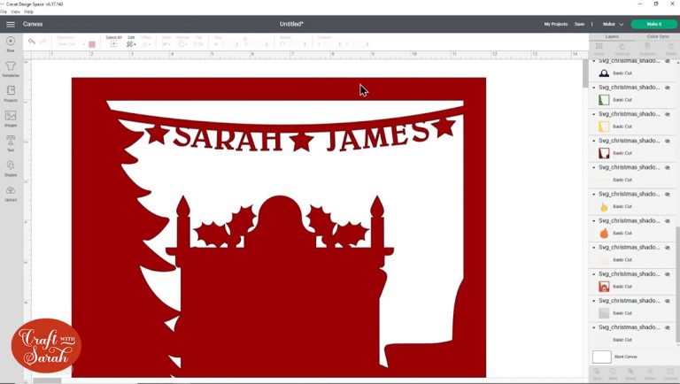Click the Weld tool icon
The height and width of the screenshot is (384, 680).
click(613, 372)
